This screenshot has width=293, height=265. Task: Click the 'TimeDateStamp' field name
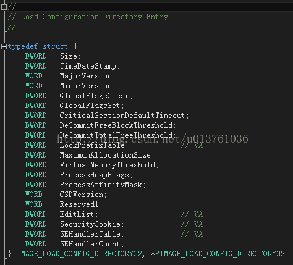[88, 66]
